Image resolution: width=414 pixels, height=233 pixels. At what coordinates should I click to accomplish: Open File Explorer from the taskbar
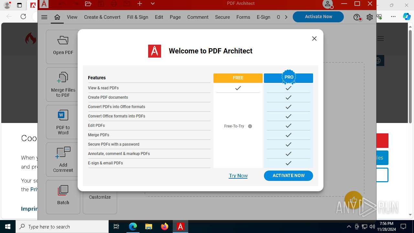click(148, 227)
